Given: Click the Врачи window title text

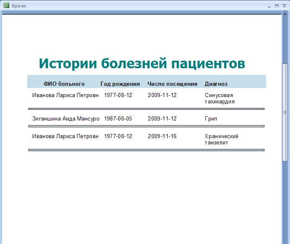Looking at the screenshot, I should click(x=19, y=6).
